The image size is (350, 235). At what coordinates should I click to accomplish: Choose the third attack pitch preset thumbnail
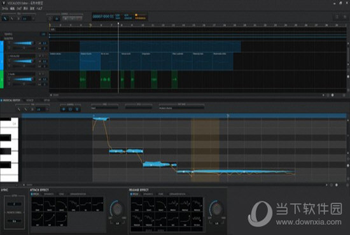61,204
